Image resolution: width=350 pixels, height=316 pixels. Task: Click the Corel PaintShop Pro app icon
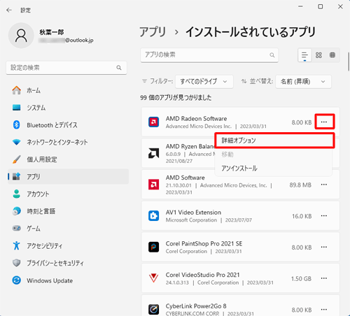coord(153,247)
